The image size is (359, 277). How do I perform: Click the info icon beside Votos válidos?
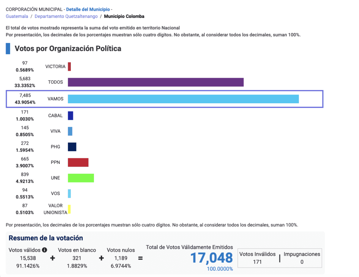[x=45, y=250]
